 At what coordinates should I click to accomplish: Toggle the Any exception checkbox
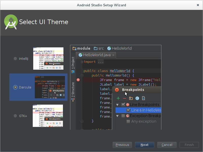(128, 121)
